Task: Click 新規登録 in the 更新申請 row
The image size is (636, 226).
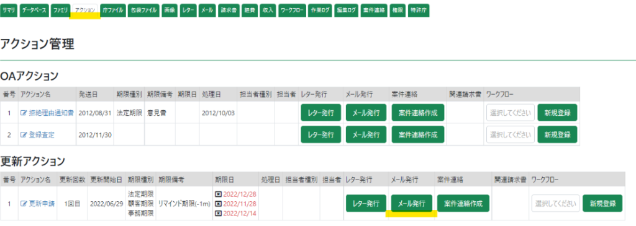Action: [602, 203]
